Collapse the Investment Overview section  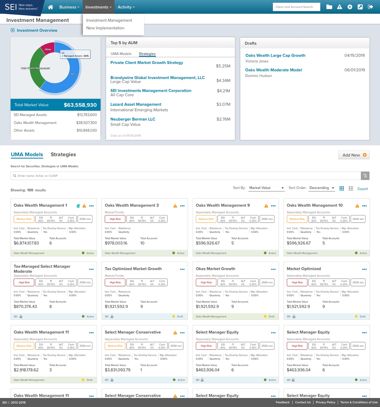point(12,30)
